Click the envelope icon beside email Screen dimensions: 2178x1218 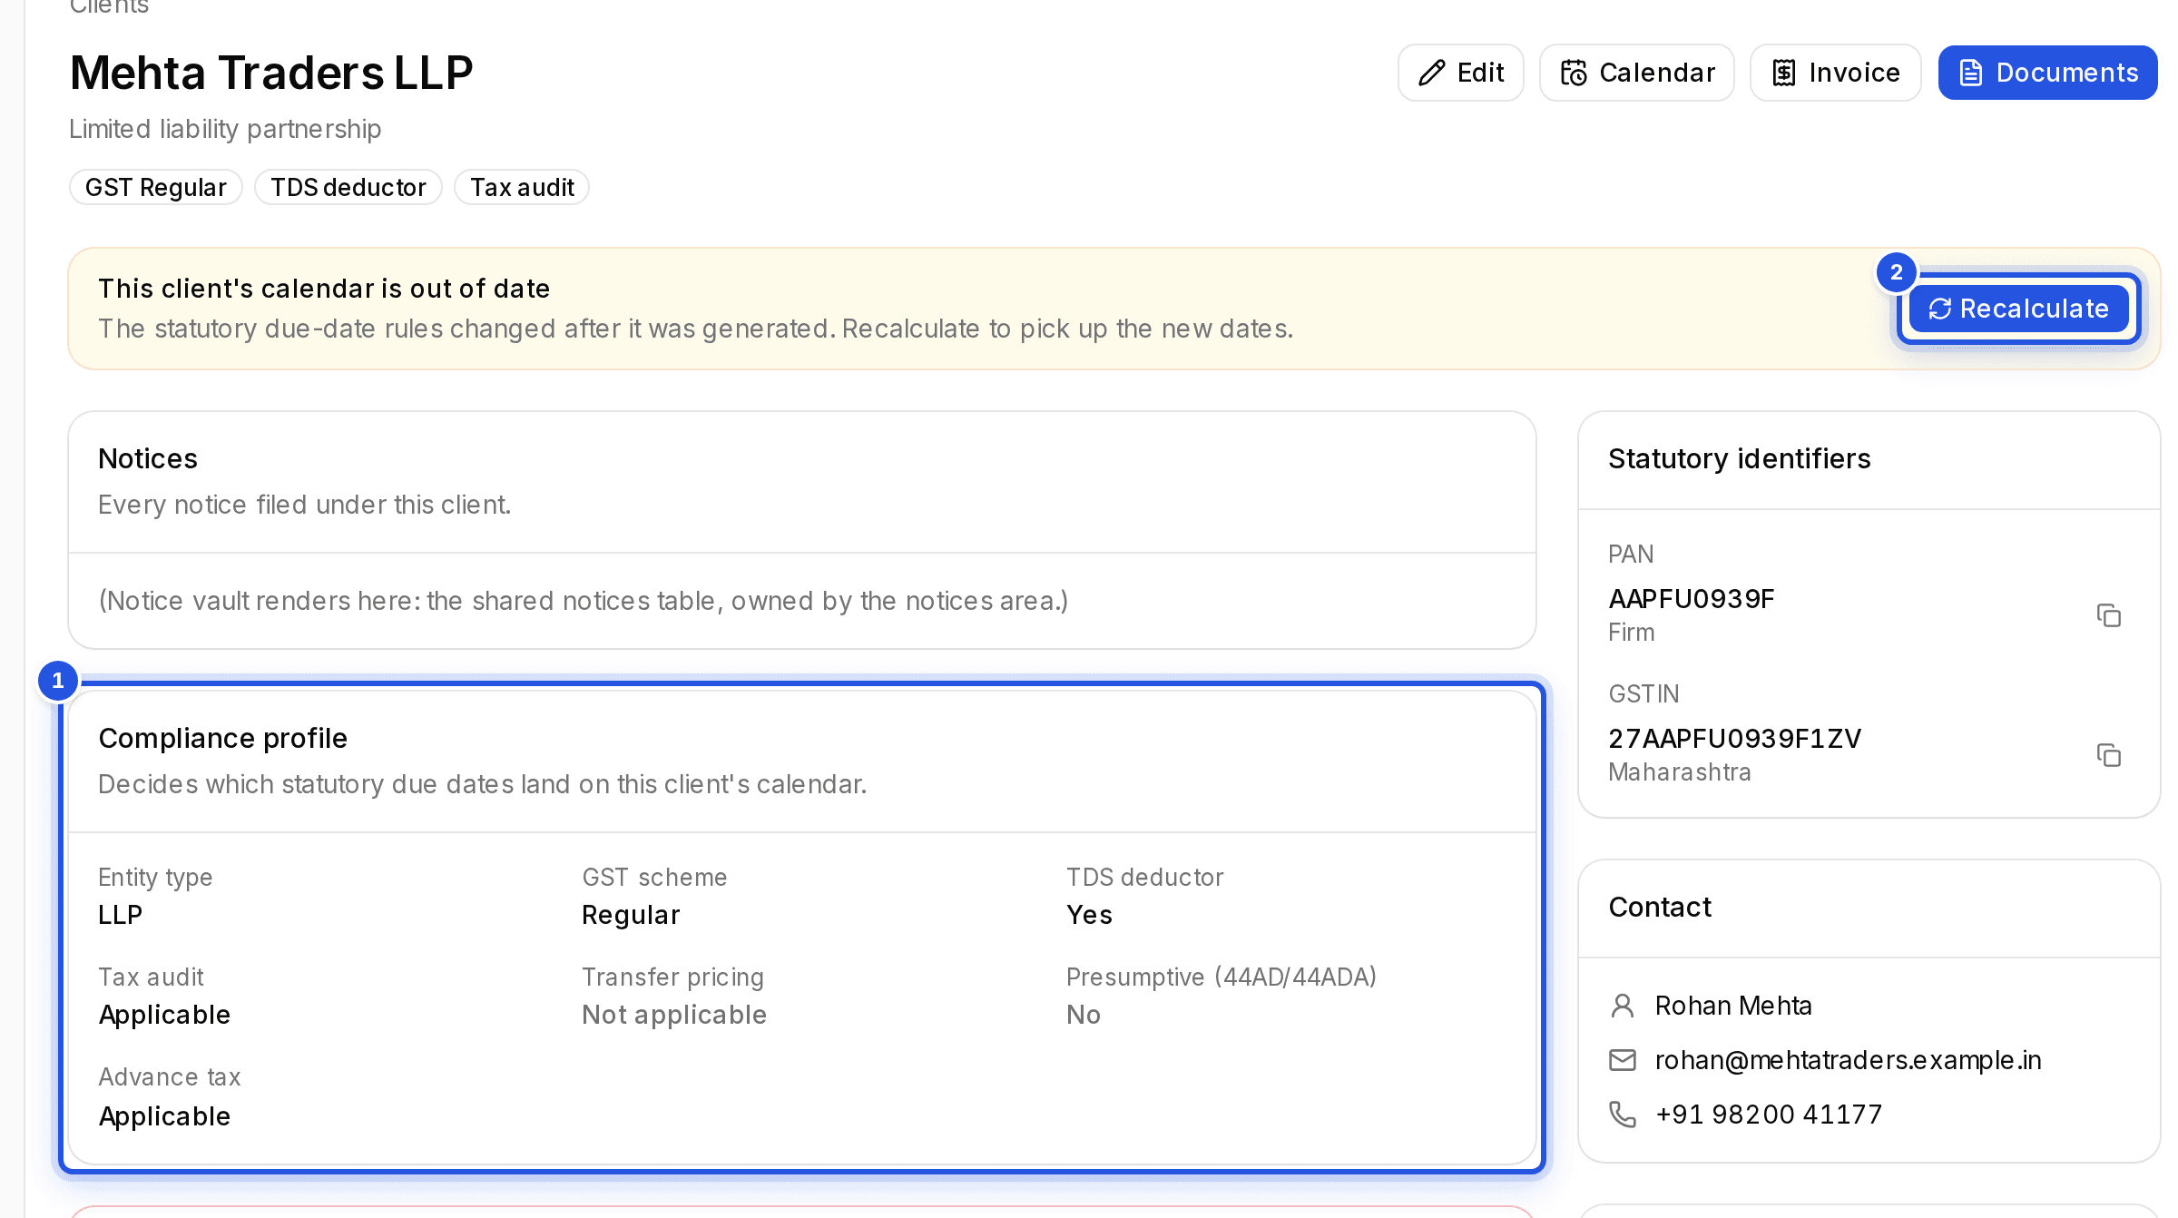(1623, 1060)
